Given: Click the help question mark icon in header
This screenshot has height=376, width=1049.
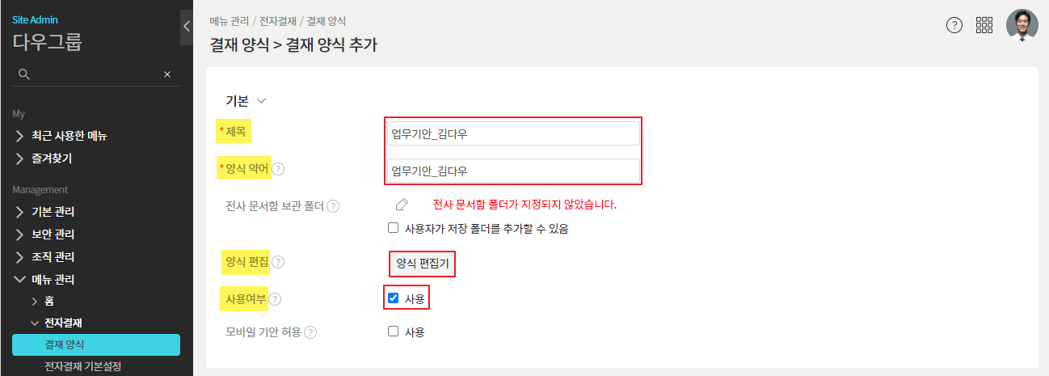Looking at the screenshot, I should click(x=954, y=25).
